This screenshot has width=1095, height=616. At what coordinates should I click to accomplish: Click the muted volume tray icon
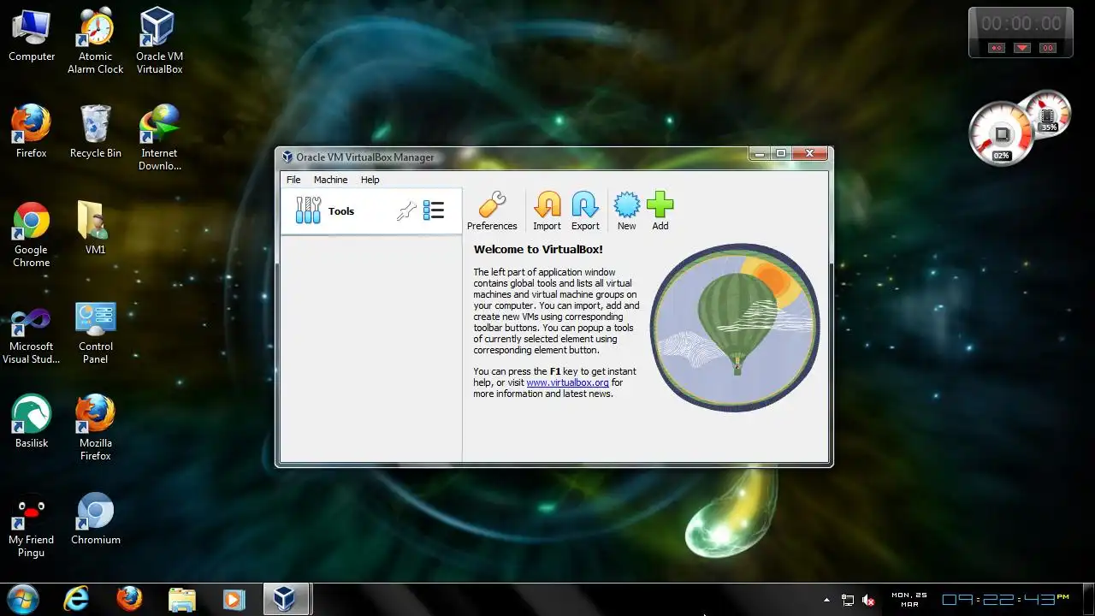pos(868,600)
